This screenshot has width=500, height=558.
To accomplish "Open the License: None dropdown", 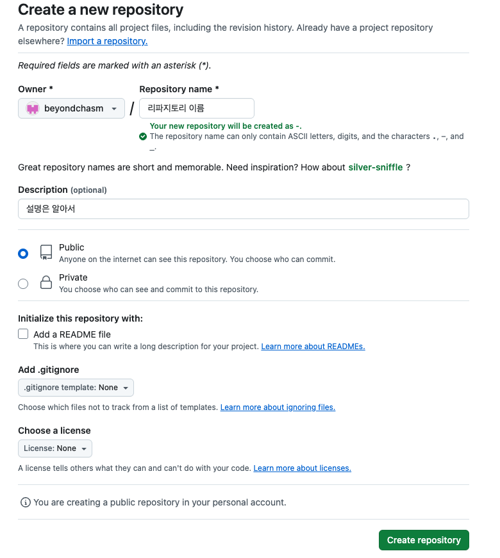I will pyautogui.click(x=55, y=448).
